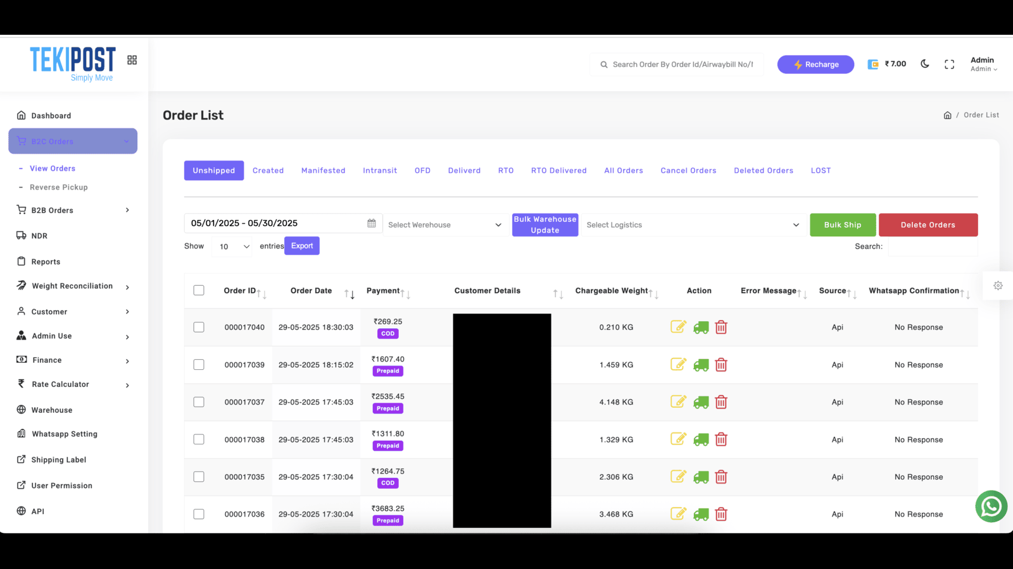The width and height of the screenshot is (1013, 569).
Task: Select the header checkbox to choose all orders
Action: [199, 290]
